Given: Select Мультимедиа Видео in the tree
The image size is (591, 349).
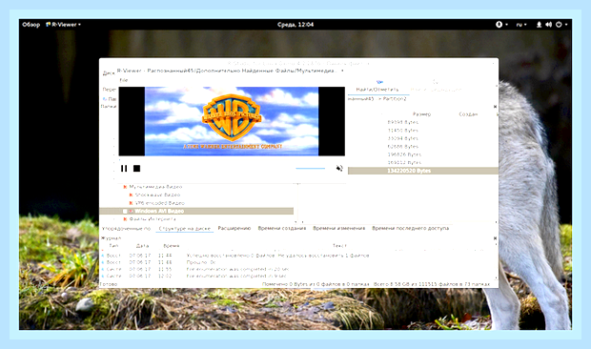Looking at the screenshot, I should pyautogui.click(x=155, y=187).
